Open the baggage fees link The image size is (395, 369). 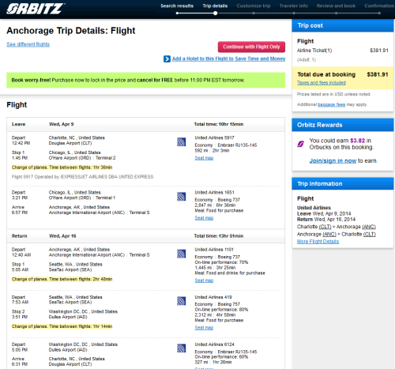tap(331, 104)
